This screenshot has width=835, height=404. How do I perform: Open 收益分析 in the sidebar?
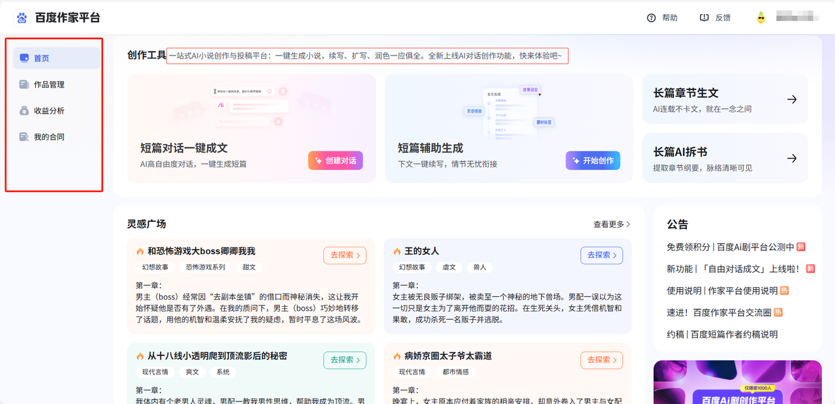(57, 111)
